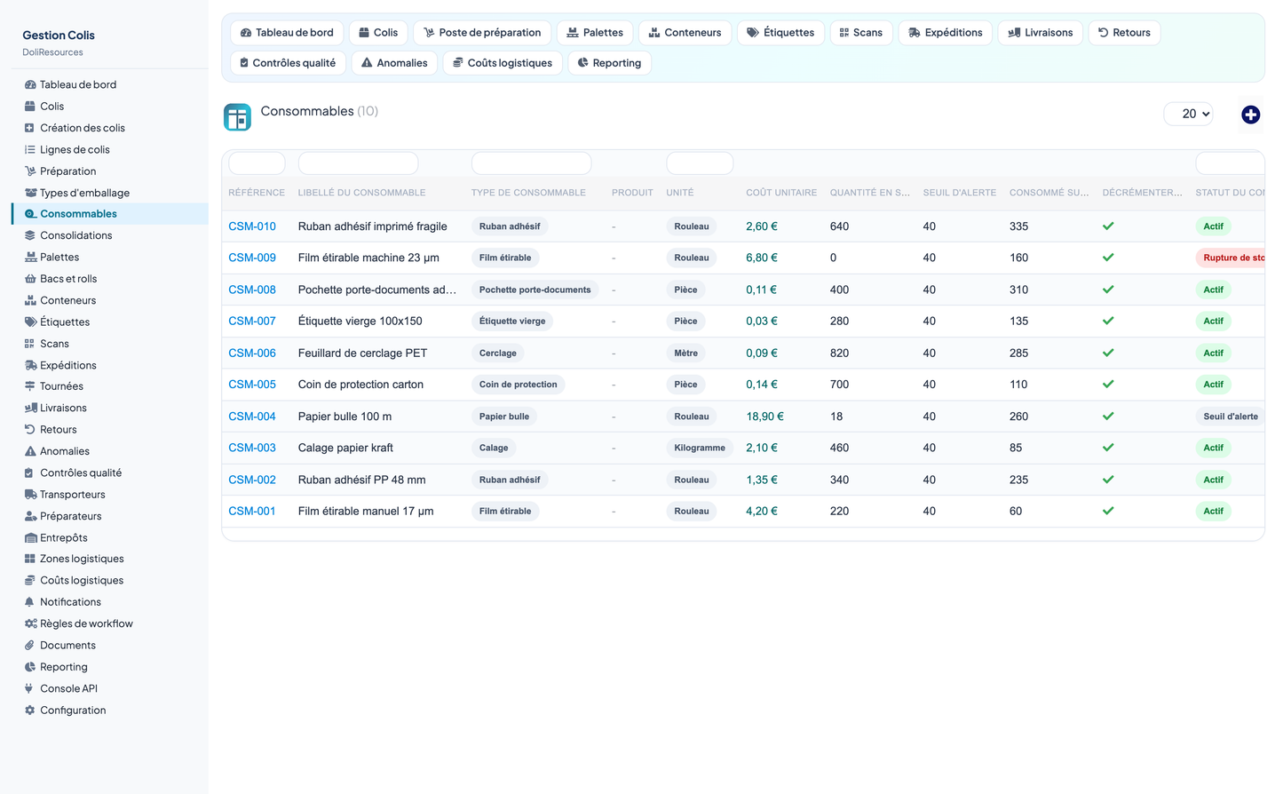Open Console API plug icon in sidebar
1283x794 pixels.
tap(30, 688)
